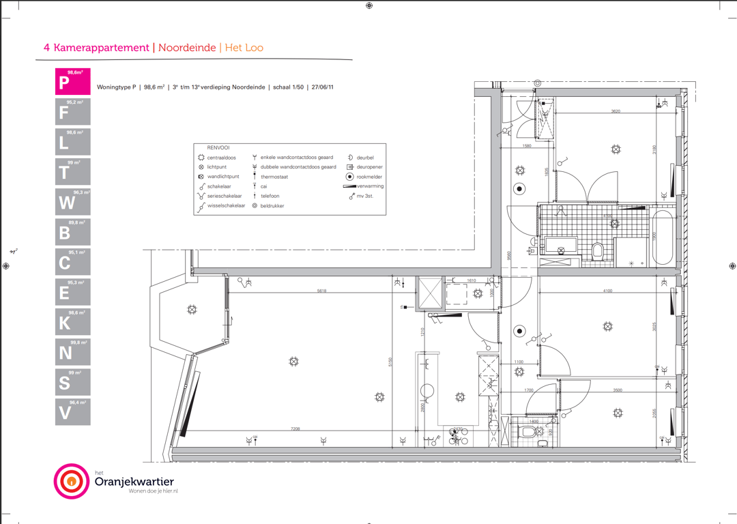Choose the W 96,3 m² tile

73,201
